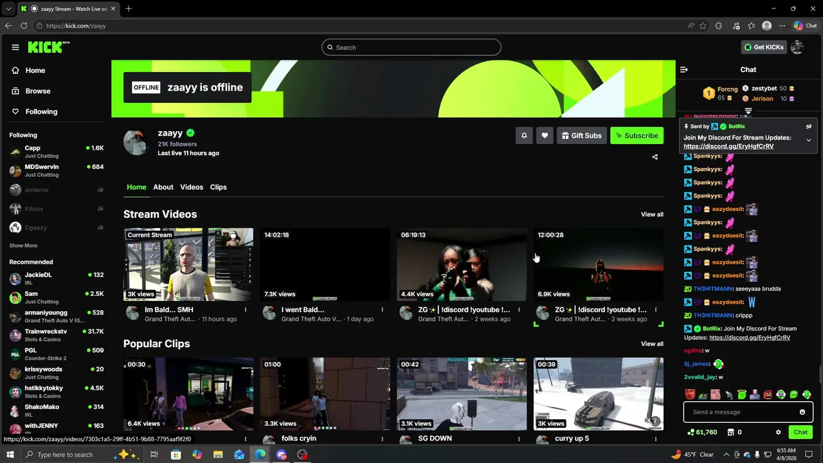This screenshot has height=463, width=823.
Task: Open File Explorer from taskbar
Action: (218, 455)
